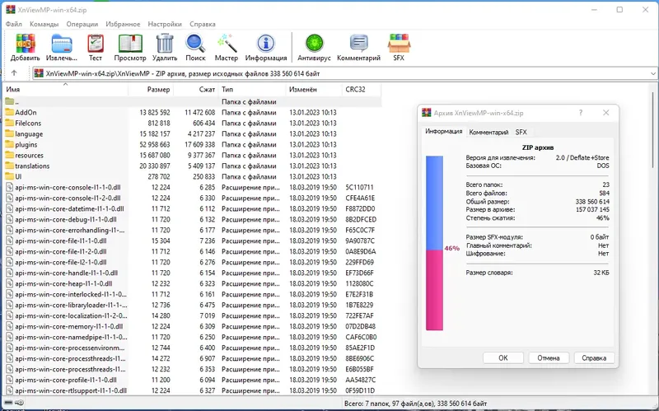The height and width of the screenshot is (411, 659).
Task: Click the status bar total summary text
Action: pos(415,404)
